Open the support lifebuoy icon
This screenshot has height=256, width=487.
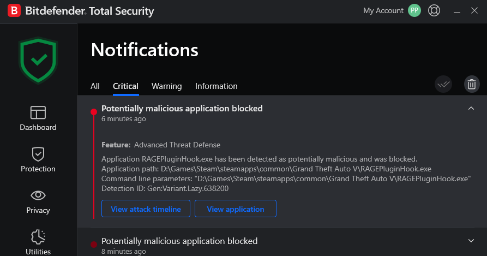click(434, 11)
